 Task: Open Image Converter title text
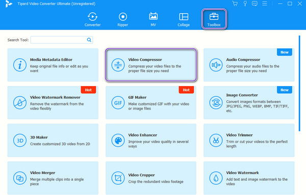tap(242, 95)
